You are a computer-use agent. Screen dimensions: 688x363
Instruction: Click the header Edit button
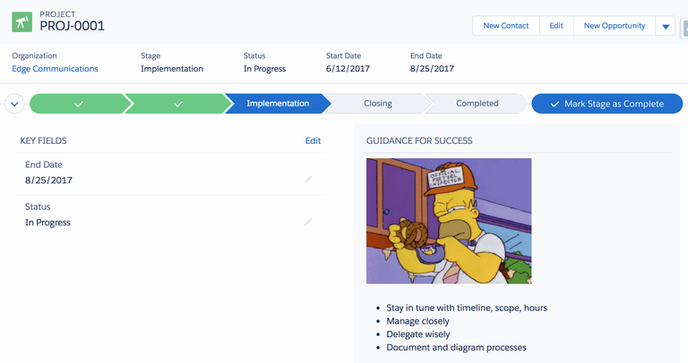(x=556, y=26)
